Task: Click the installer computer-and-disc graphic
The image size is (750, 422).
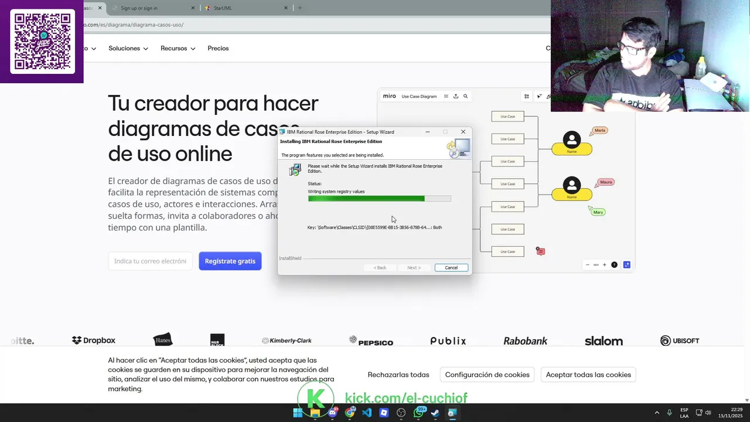Action: pos(459,149)
